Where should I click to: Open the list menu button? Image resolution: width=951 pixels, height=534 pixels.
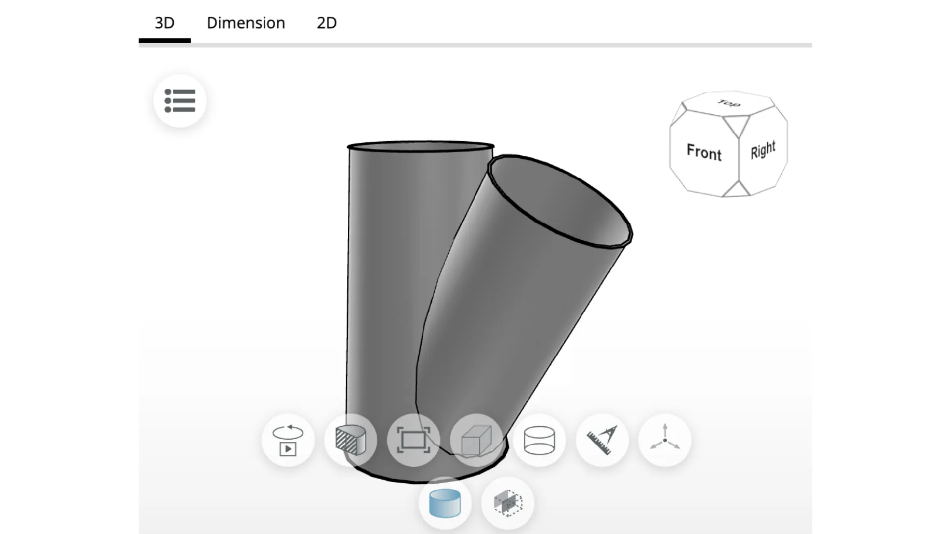179,101
